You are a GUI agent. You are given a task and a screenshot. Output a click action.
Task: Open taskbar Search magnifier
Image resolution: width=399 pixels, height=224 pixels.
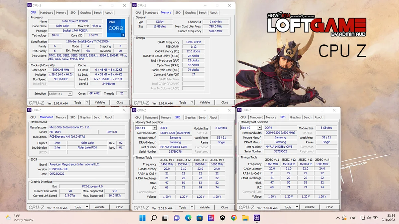[x=154, y=218]
